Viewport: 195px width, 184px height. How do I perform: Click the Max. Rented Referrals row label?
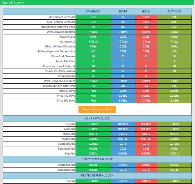tap(61, 22)
